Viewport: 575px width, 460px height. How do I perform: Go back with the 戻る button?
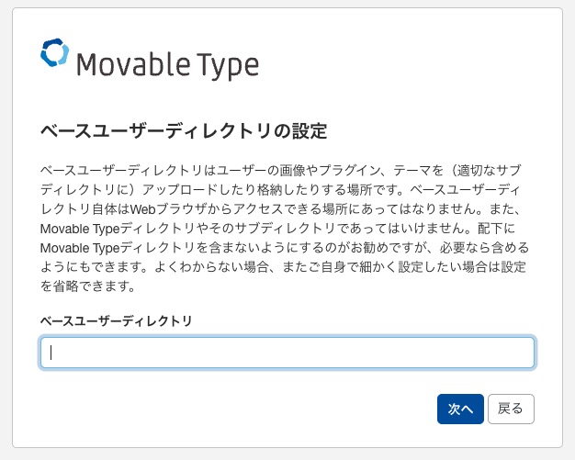(x=510, y=409)
